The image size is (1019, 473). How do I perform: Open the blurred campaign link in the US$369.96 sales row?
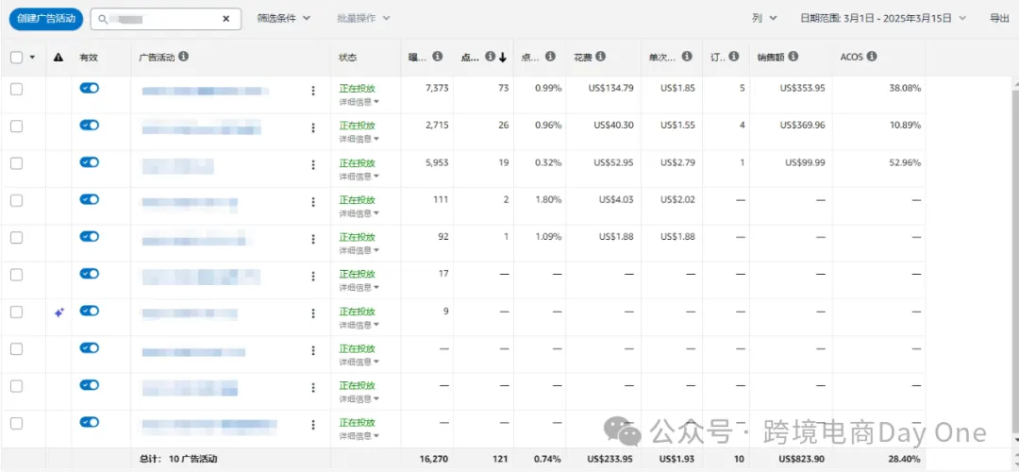coord(202,127)
